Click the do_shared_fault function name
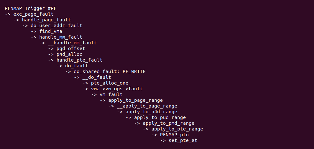The height and width of the screenshot is (149, 314). tap(95, 71)
